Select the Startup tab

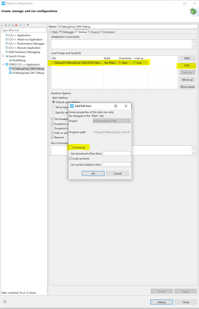[x=81, y=32]
